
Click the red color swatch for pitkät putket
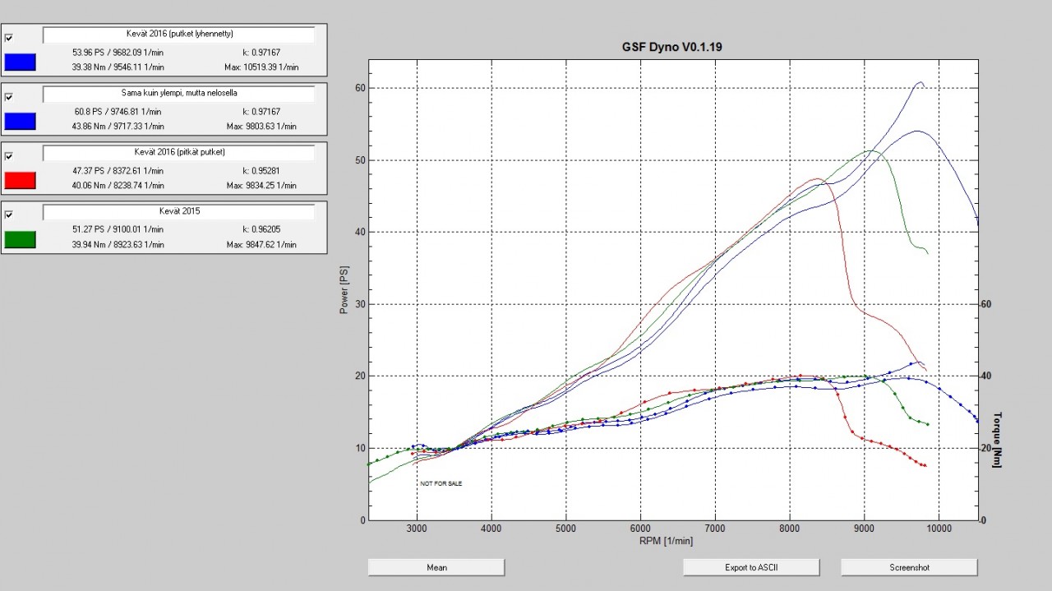[x=21, y=180]
